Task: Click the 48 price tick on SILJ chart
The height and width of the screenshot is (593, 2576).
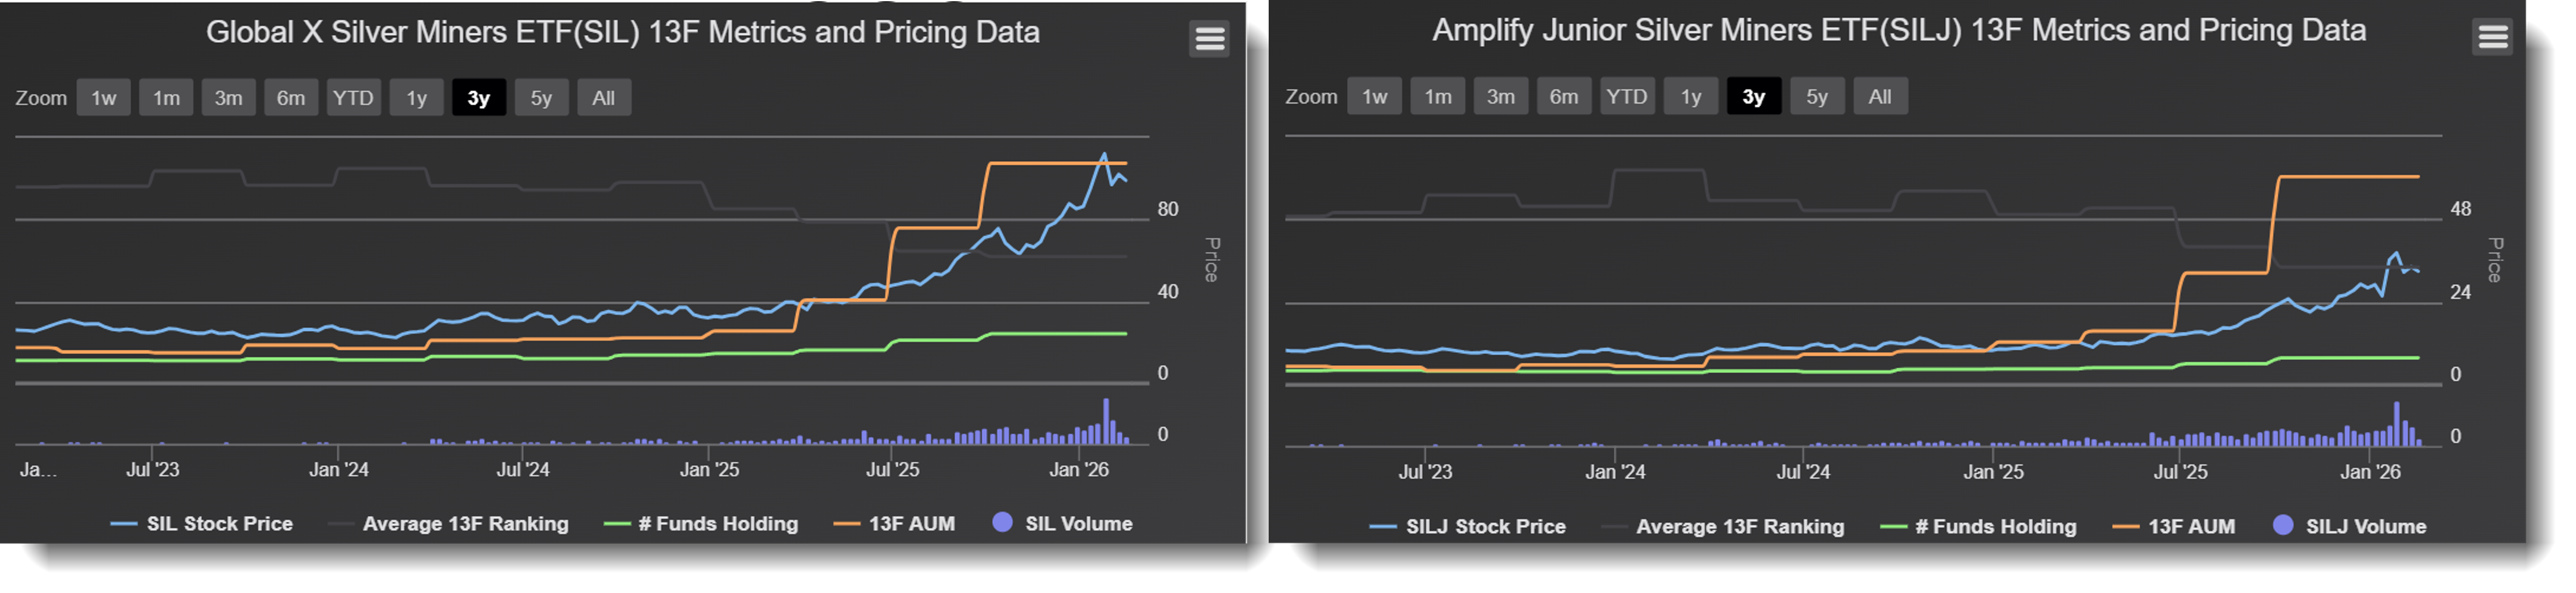Action: (2461, 210)
